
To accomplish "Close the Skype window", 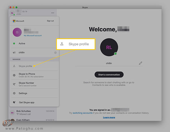I will 10,7.
